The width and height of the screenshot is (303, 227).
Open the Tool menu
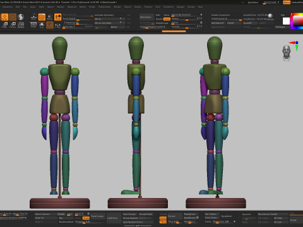[157, 7]
